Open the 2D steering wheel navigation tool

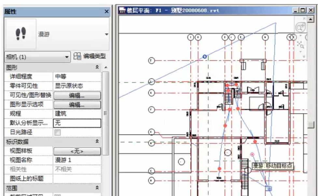point(300,28)
